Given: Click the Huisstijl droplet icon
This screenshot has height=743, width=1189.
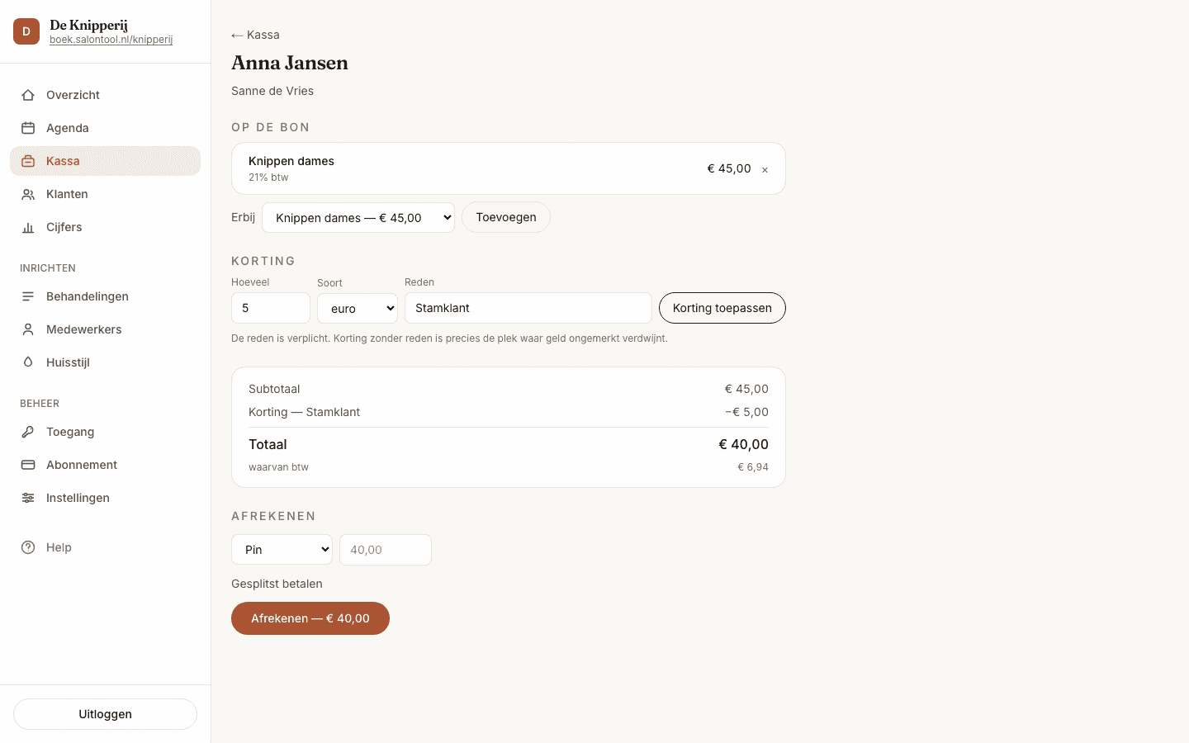Looking at the screenshot, I should click(x=28, y=362).
